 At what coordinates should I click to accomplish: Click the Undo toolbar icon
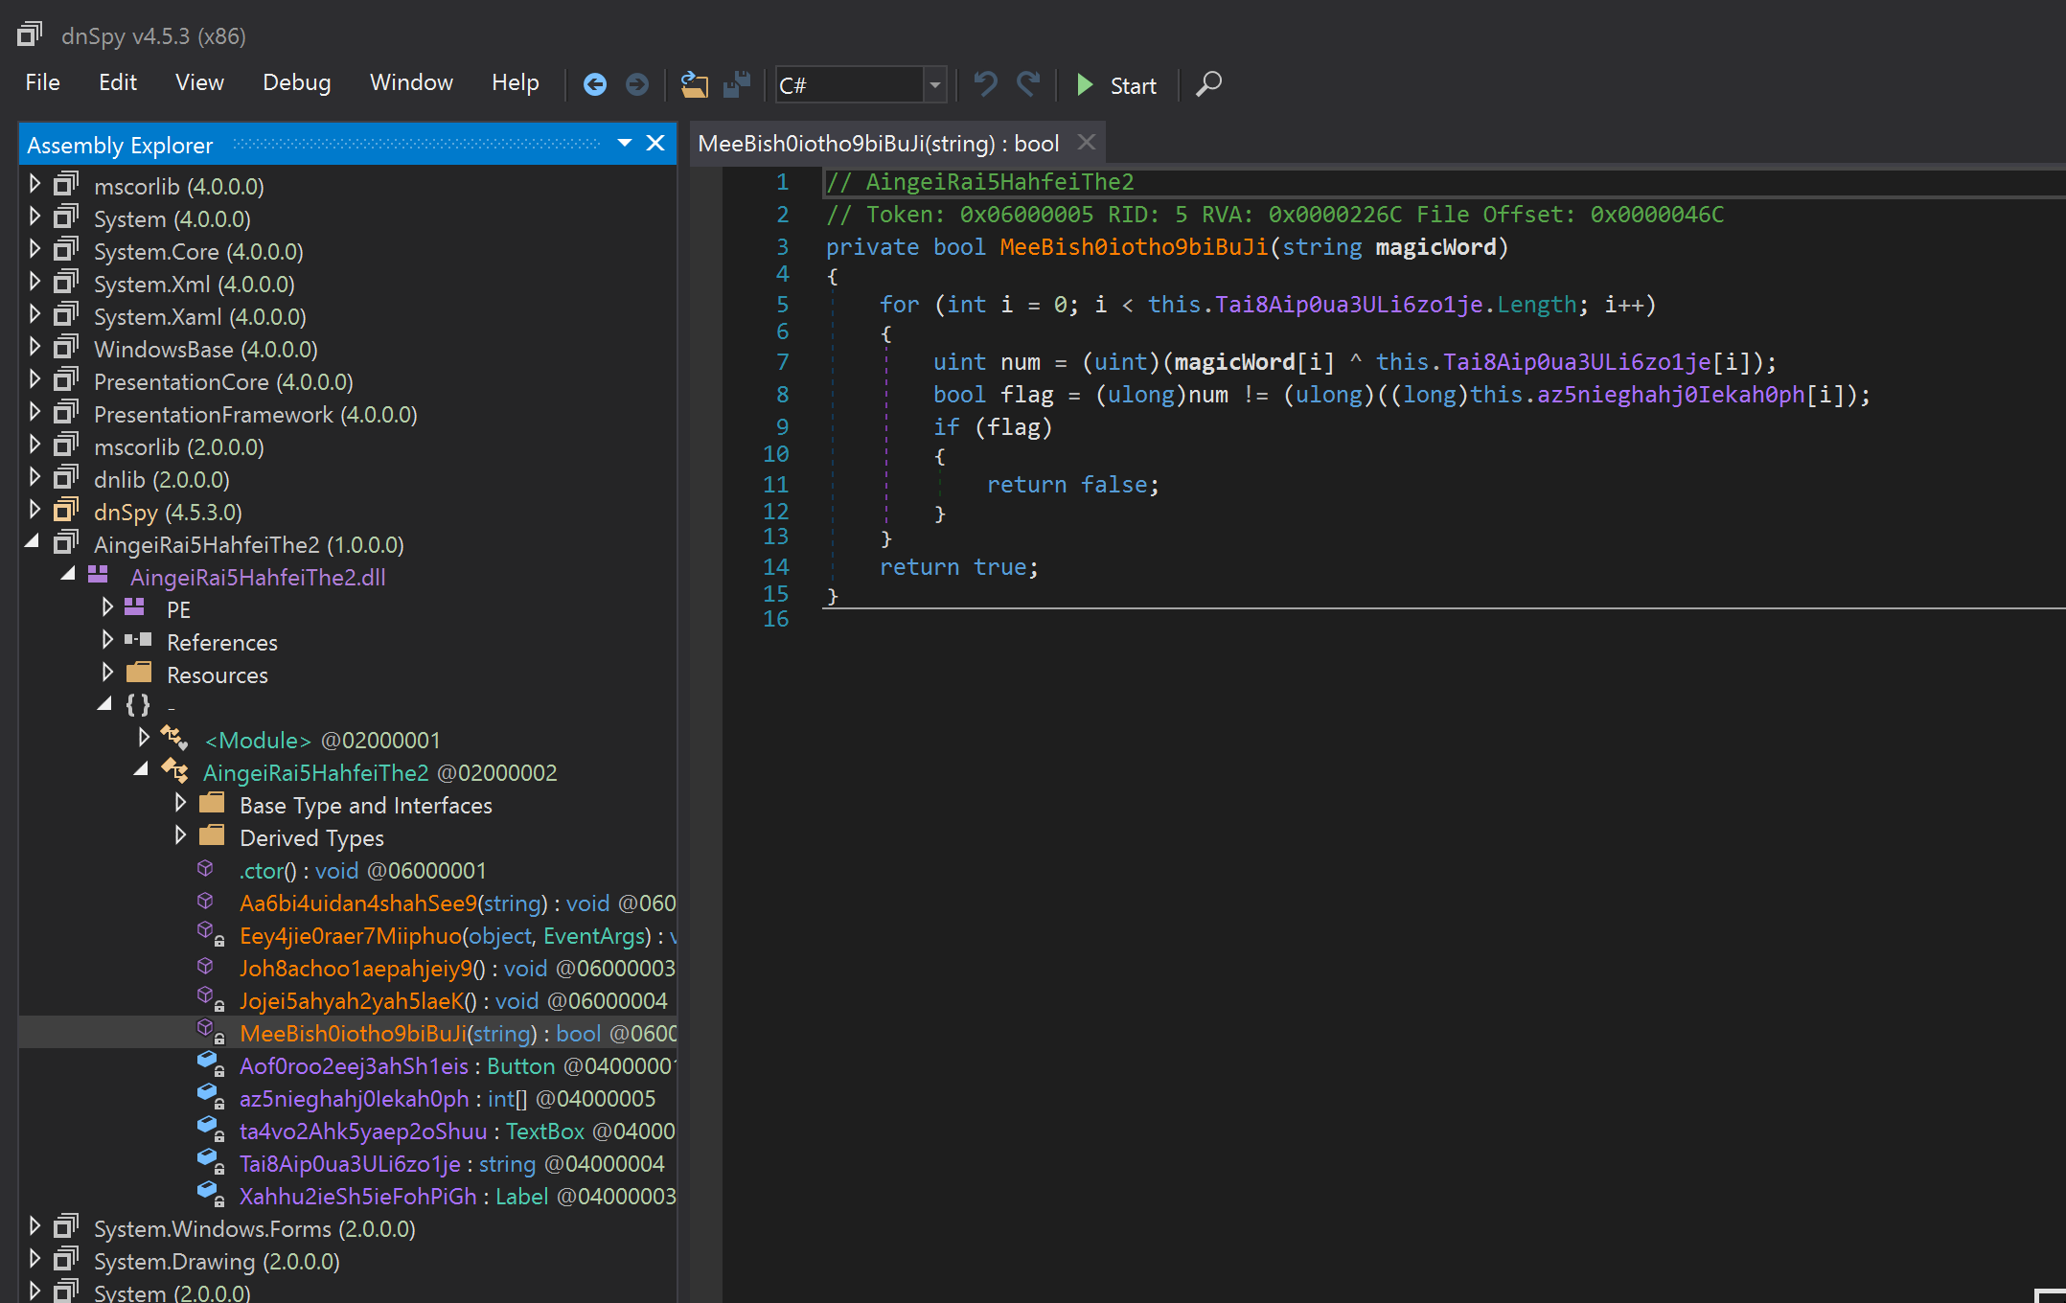tap(985, 85)
